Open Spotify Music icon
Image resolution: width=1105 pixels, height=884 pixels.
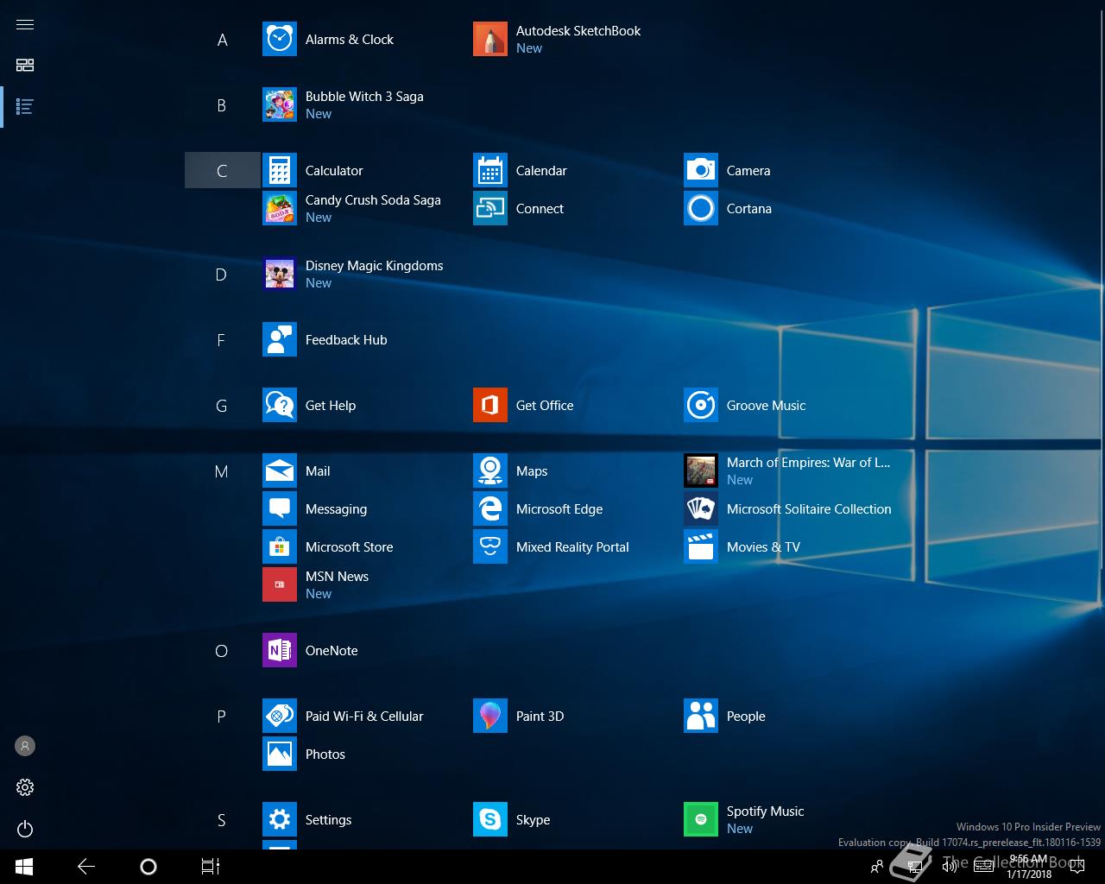pos(701,820)
